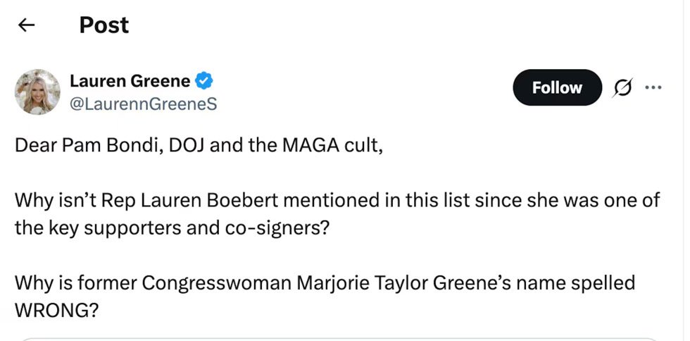The width and height of the screenshot is (690, 341).
Task: Open the Lauren Greene display name link
Action: (x=130, y=82)
